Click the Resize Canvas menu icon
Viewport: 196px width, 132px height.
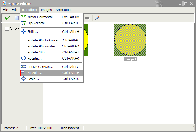[x=23, y=67]
